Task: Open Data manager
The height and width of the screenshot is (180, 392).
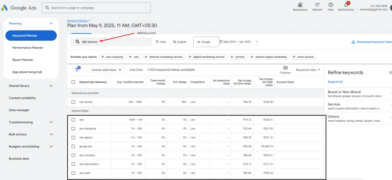Action: click(x=19, y=110)
